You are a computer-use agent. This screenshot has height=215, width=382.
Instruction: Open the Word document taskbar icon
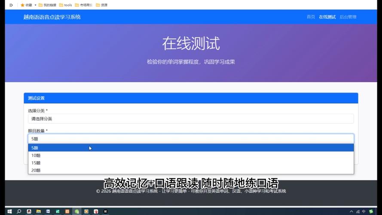[48, 211]
